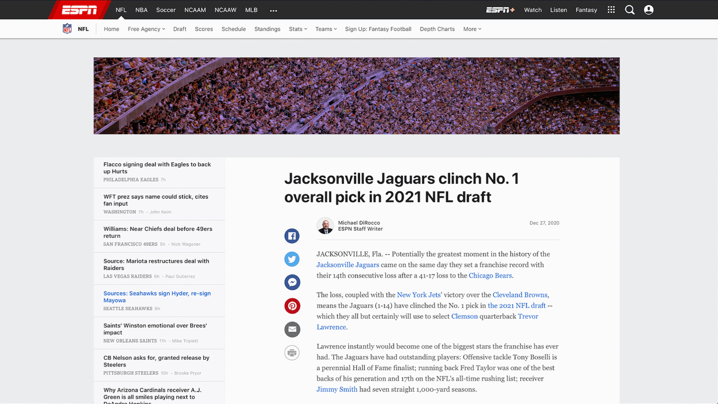
Task: Open WFT prez says name could stick story
Action: (x=156, y=200)
